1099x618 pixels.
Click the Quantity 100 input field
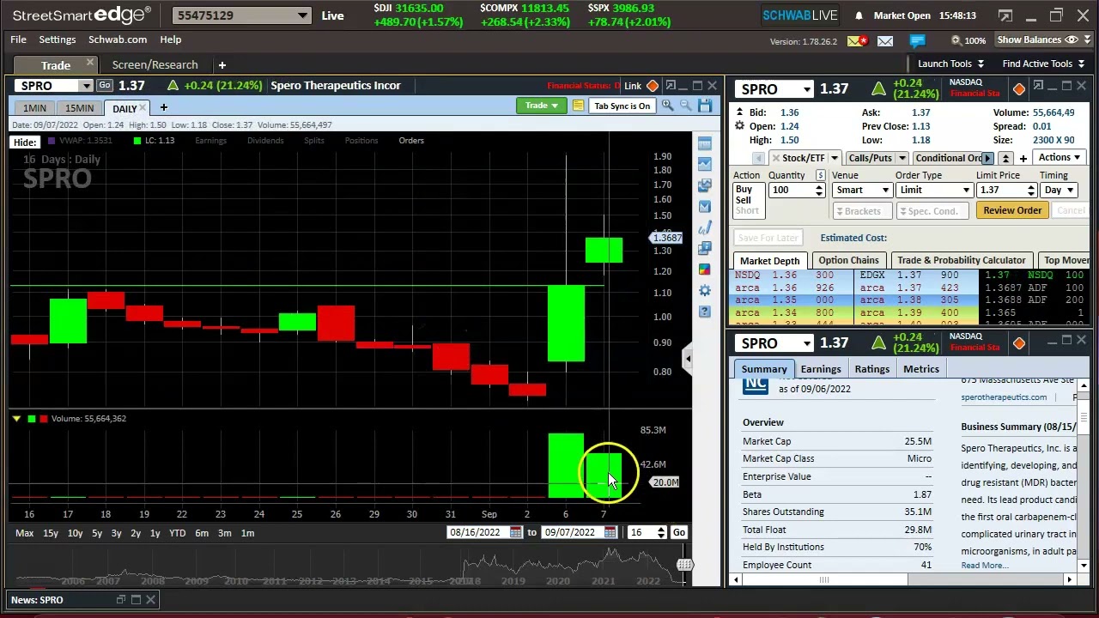click(x=790, y=191)
